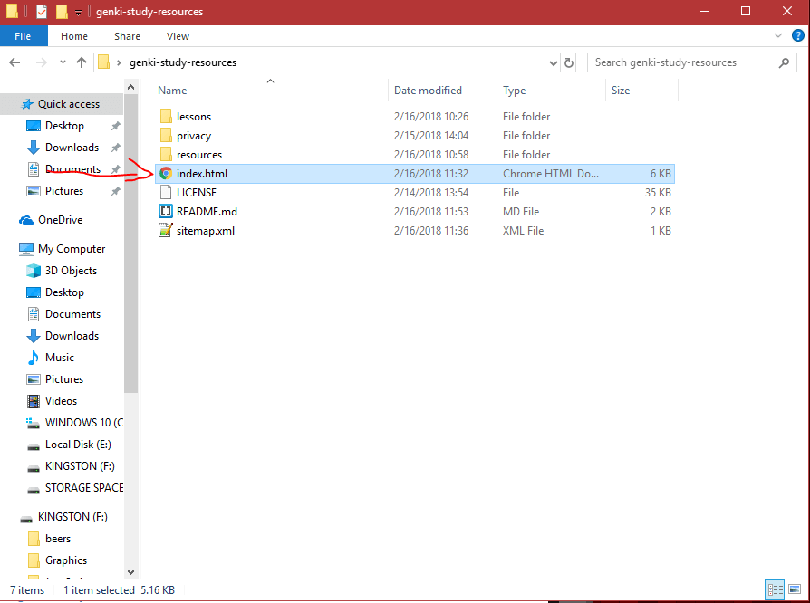Switch to the View ribbon tab
Screen dimensions: 810x603
tap(178, 36)
